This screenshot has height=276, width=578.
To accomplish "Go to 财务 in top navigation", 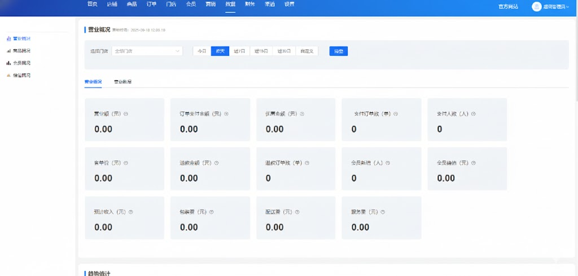I will pos(249,4).
